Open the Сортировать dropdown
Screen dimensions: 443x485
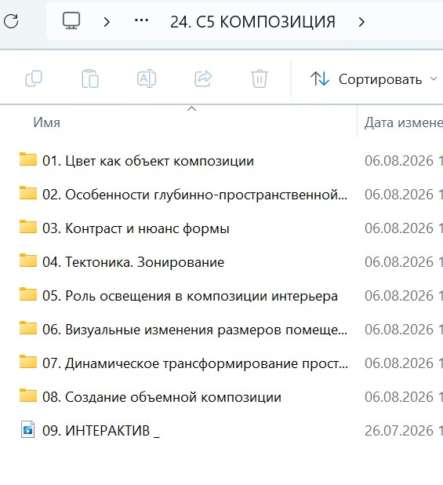[374, 79]
